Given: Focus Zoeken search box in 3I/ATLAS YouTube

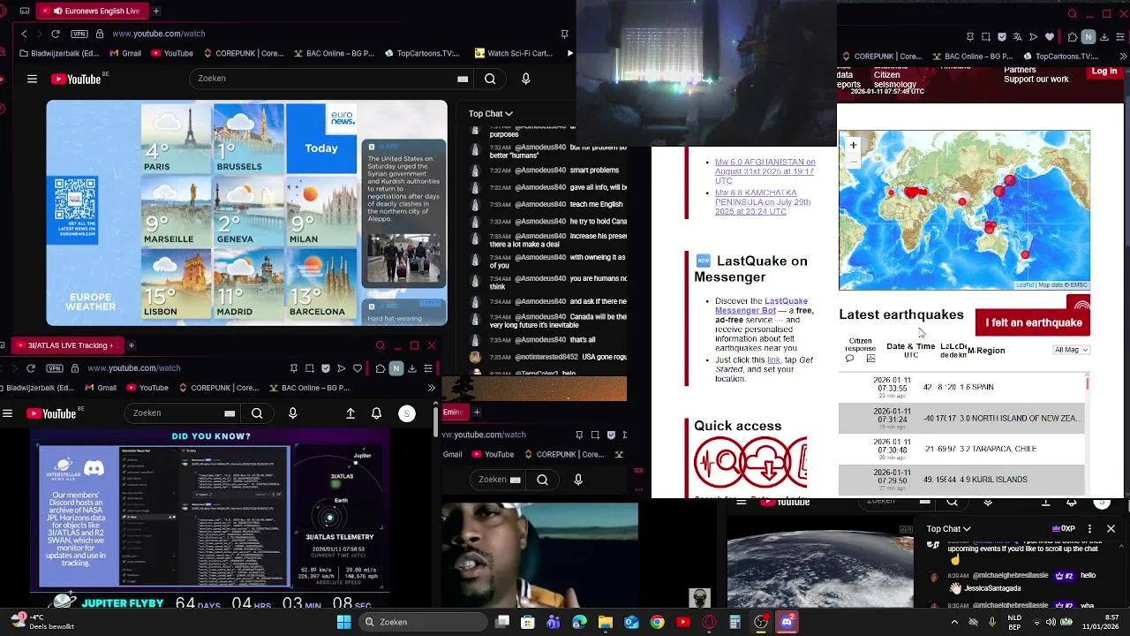Looking at the screenshot, I should (x=183, y=413).
